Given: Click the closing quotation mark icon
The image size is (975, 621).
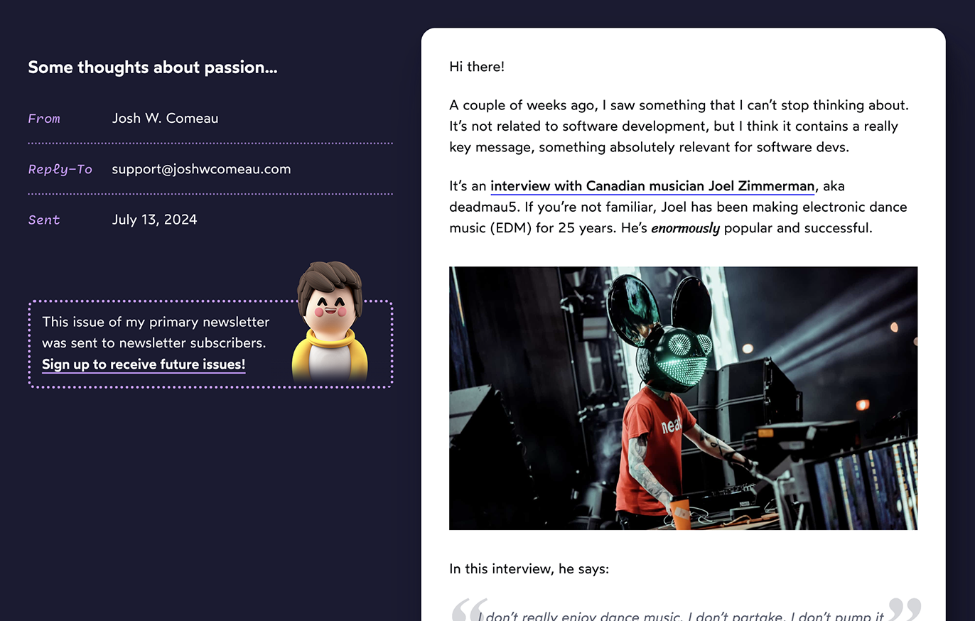Looking at the screenshot, I should [x=904, y=610].
